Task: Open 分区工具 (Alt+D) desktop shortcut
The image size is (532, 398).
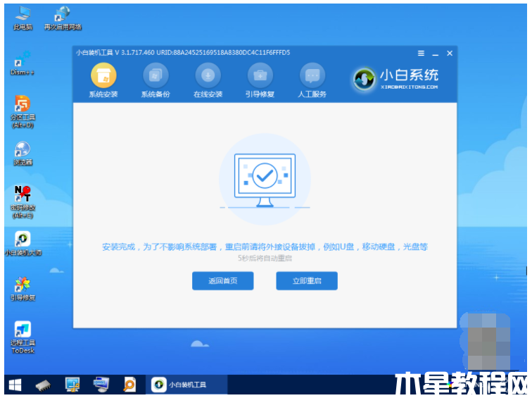Action: 23,112
